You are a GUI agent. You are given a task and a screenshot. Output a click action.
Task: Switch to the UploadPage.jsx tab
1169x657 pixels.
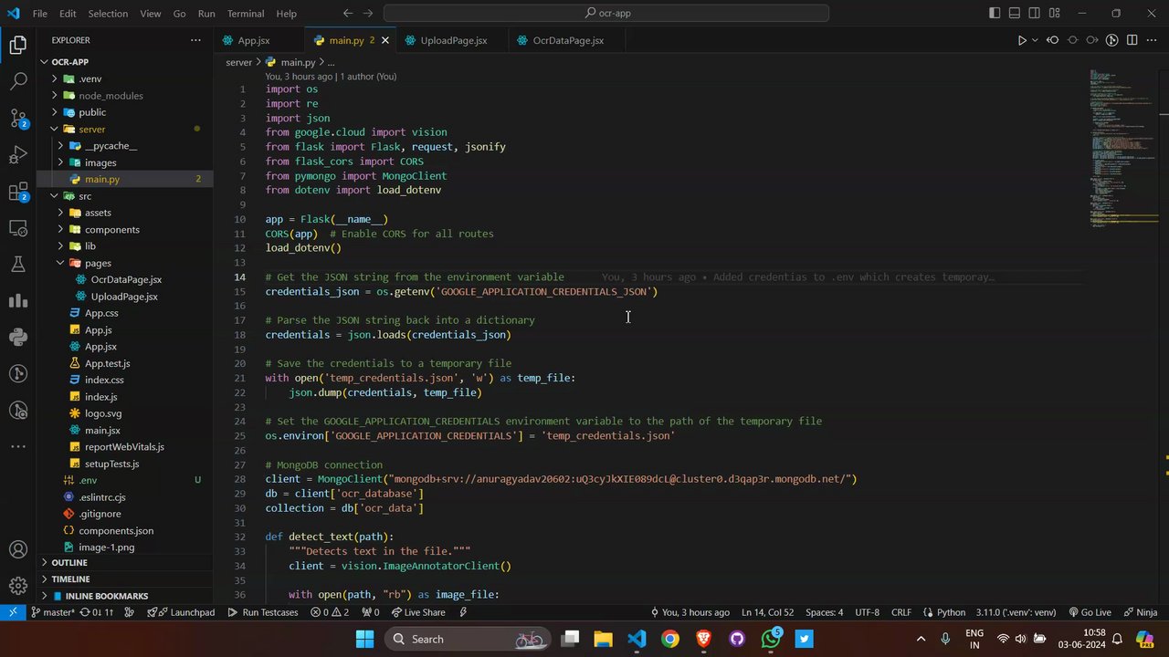point(453,40)
